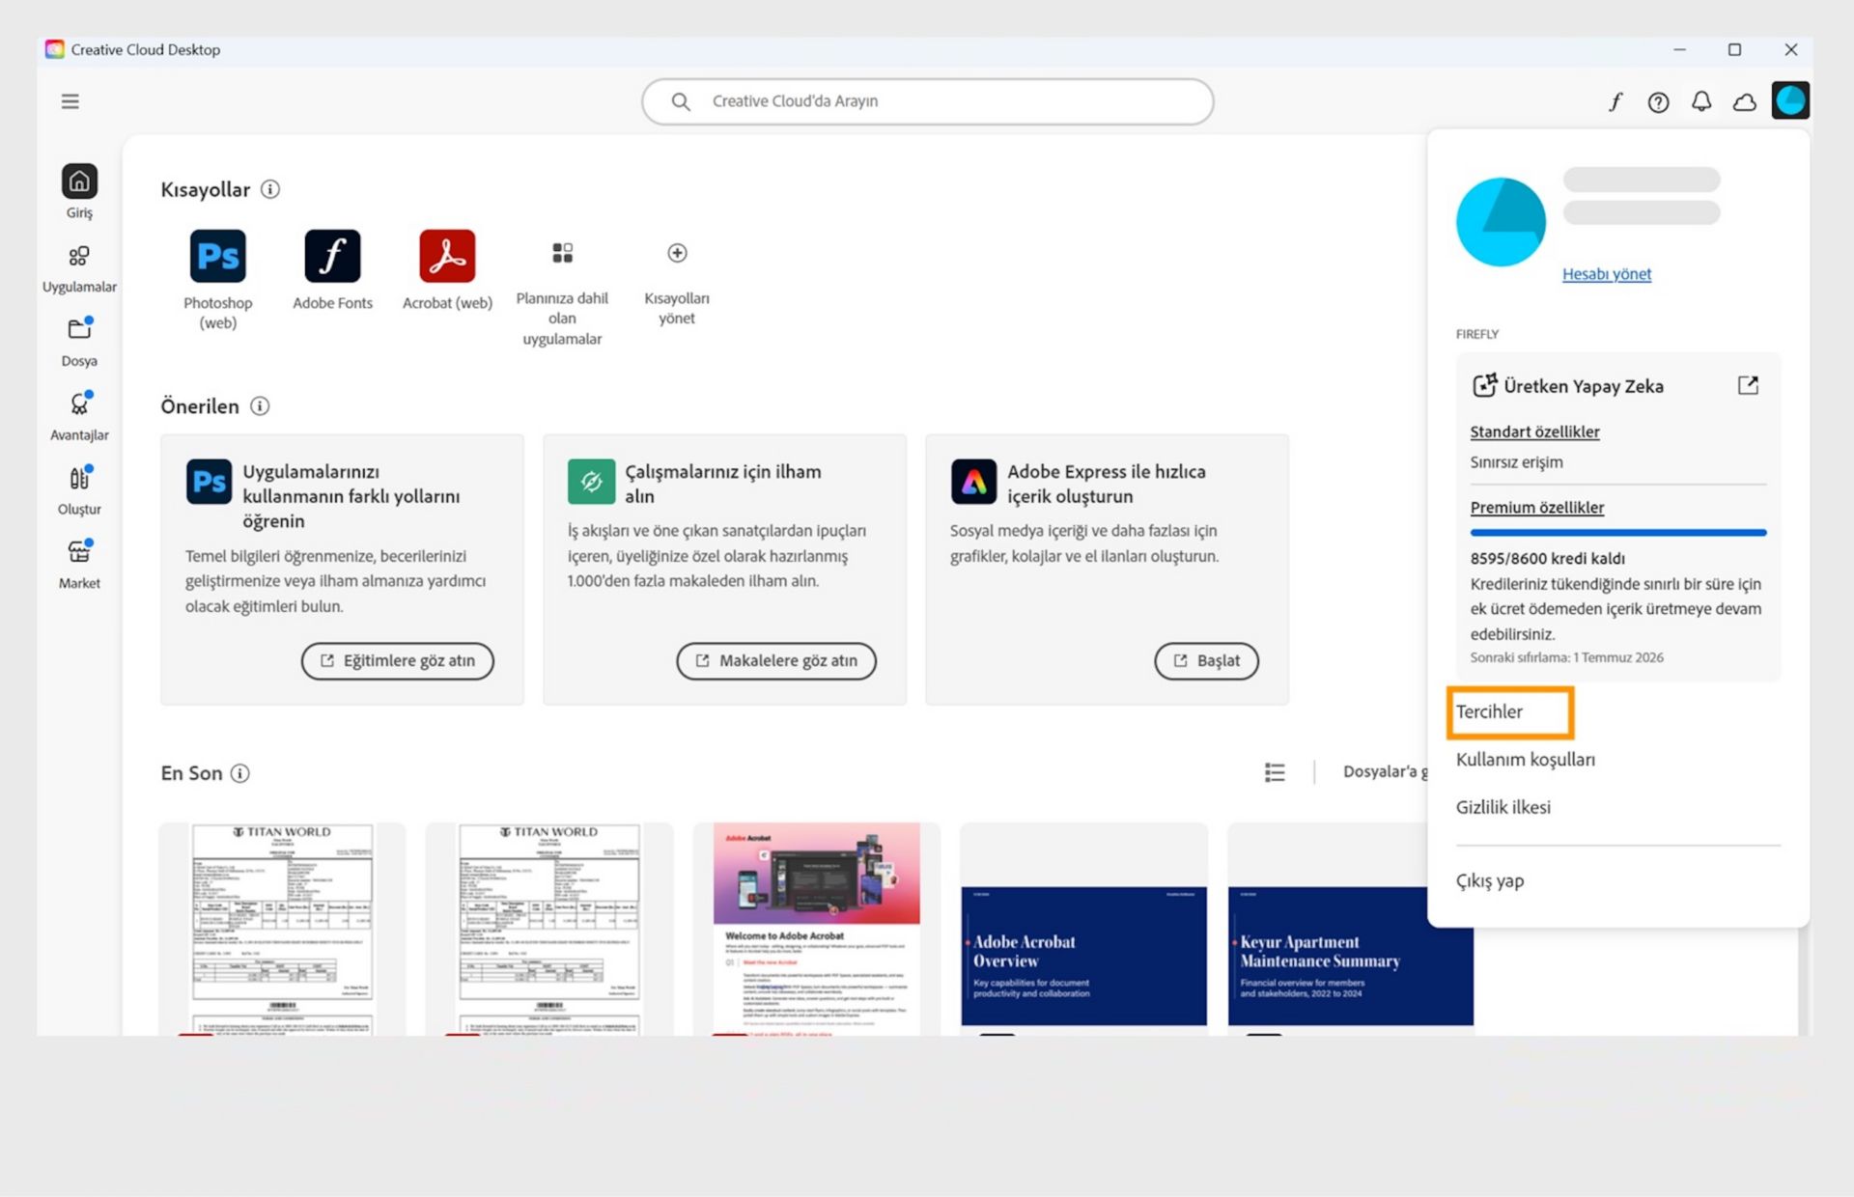This screenshot has height=1197, width=1854.
Task: Click the profile avatar in top bar
Action: pyautogui.click(x=1790, y=100)
